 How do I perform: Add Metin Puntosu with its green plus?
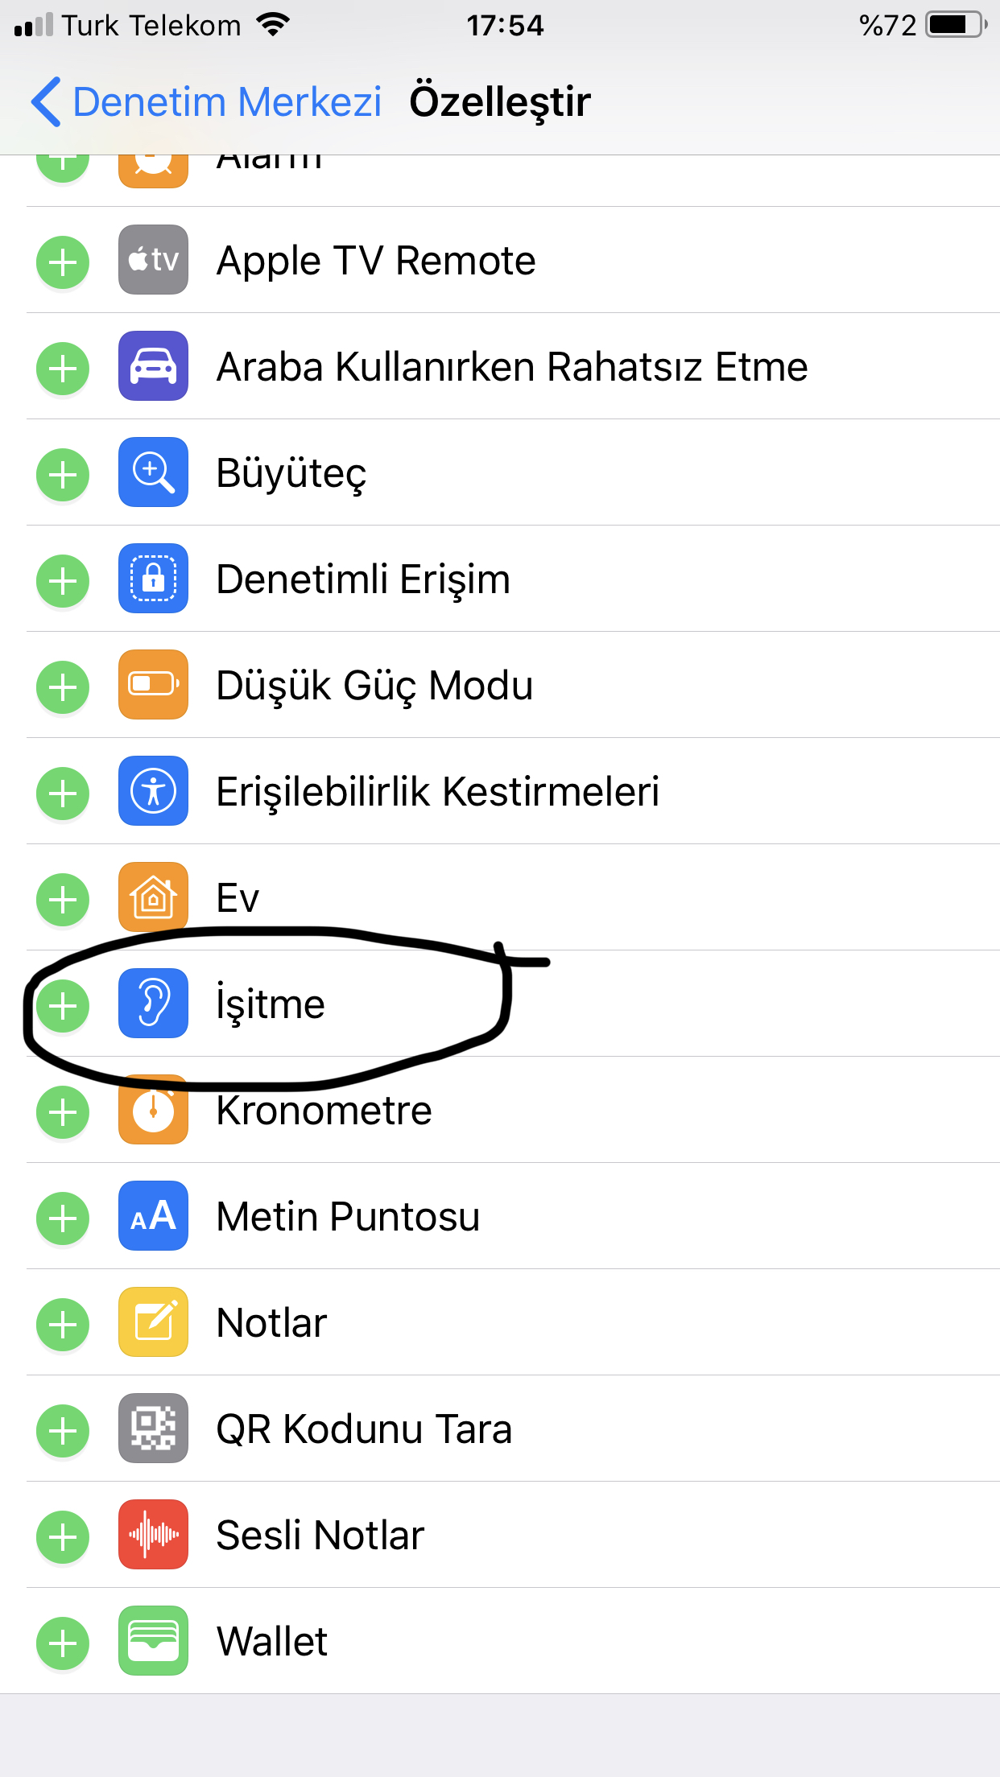pyautogui.click(x=63, y=1218)
